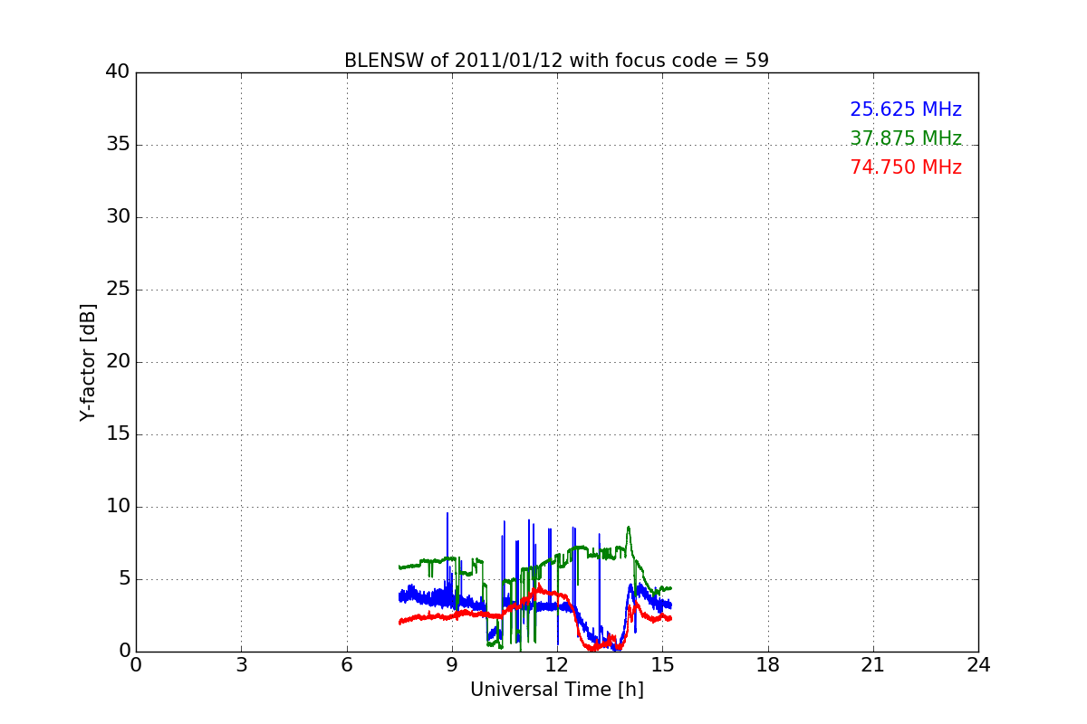The width and height of the screenshot is (1087, 724).
Task: Click the y-axis tick label 30
Action: pos(118,217)
